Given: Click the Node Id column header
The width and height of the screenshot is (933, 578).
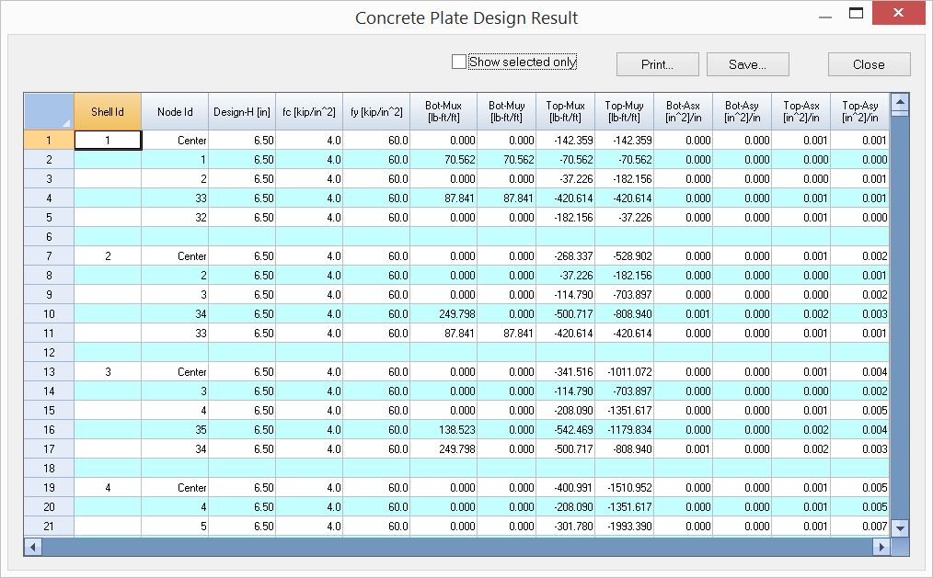Looking at the screenshot, I should coord(175,110).
